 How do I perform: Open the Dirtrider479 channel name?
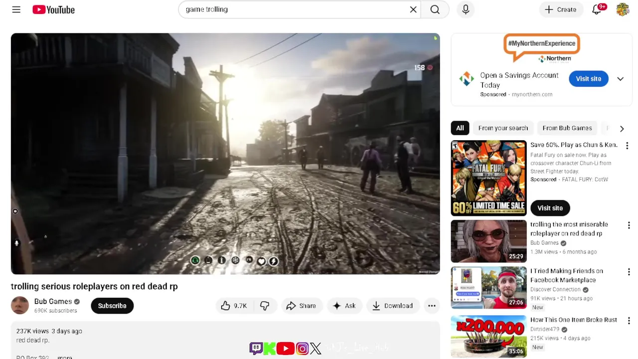544,330
